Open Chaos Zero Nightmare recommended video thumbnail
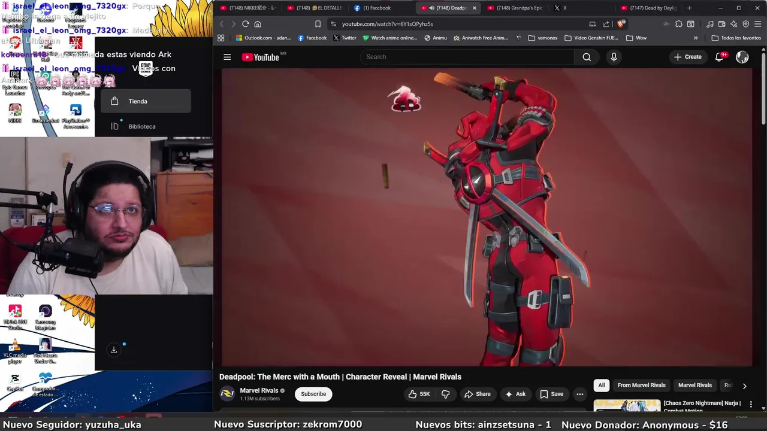This screenshot has height=431, width=767. 627,406
